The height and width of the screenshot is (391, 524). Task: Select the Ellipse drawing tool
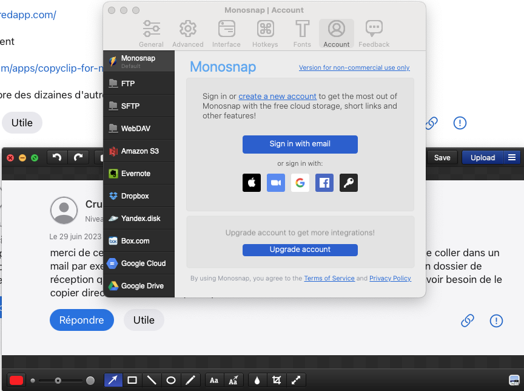(x=171, y=380)
